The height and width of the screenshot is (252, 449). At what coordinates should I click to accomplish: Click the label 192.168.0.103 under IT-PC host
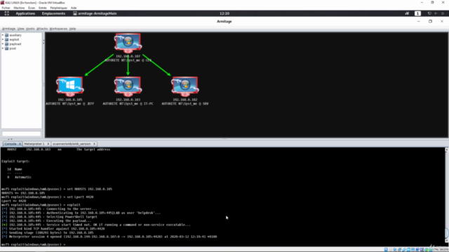point(128,99)
